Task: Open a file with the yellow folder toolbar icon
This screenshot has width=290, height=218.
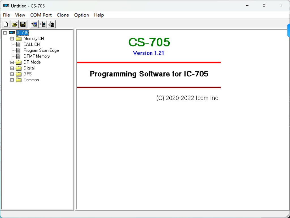Action: [14, 24]
